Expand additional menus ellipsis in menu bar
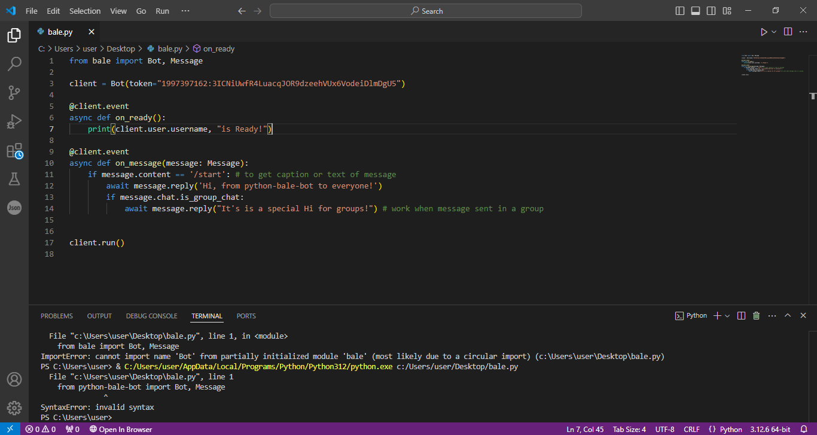 [x=185, y=11]
